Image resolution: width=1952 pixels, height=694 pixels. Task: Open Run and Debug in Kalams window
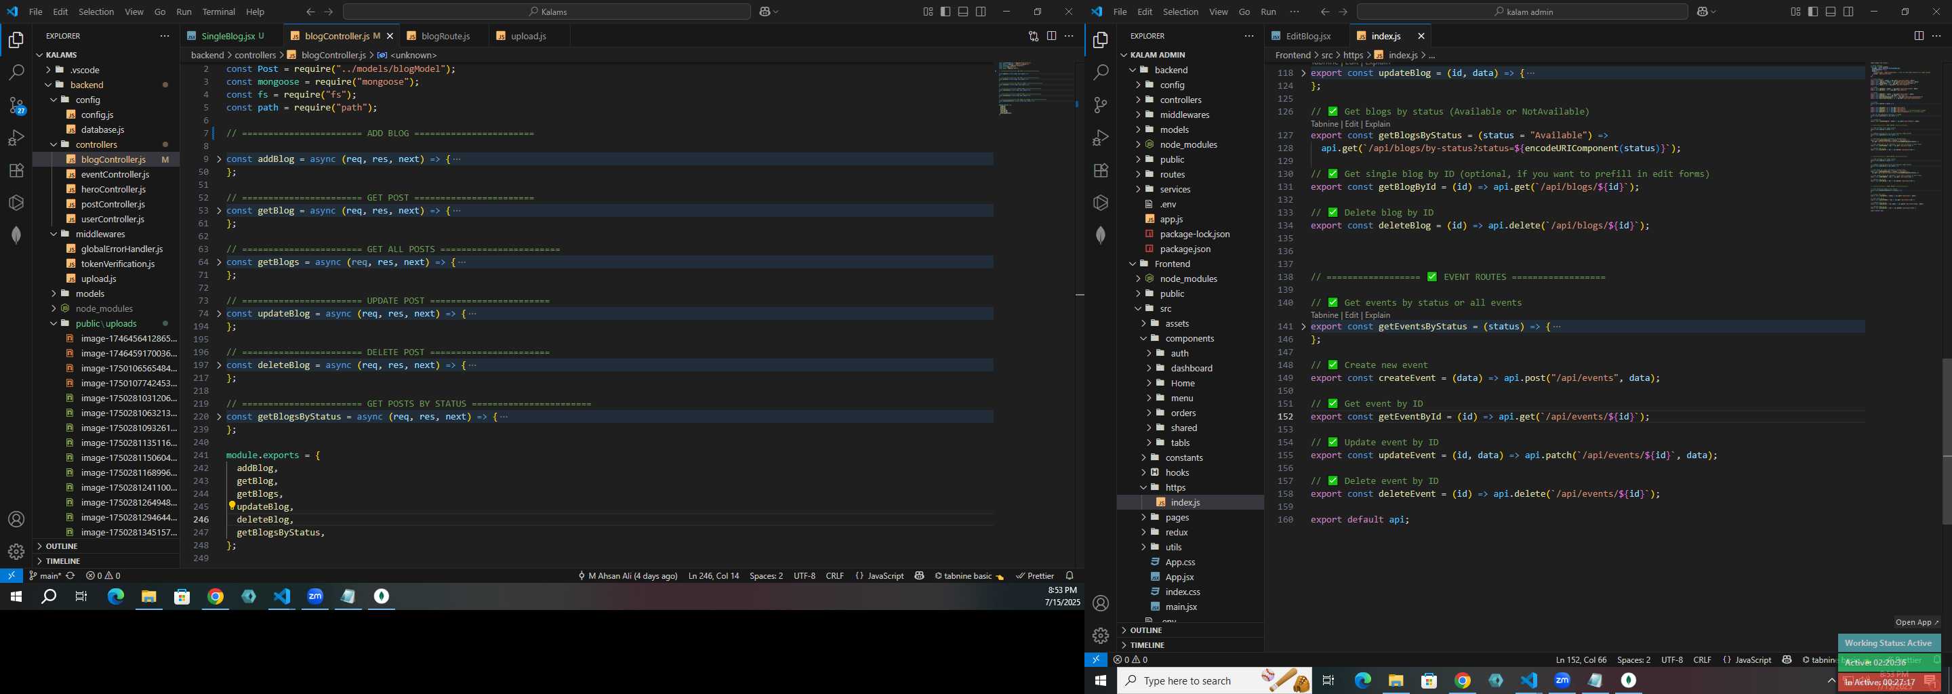(16, 138)
